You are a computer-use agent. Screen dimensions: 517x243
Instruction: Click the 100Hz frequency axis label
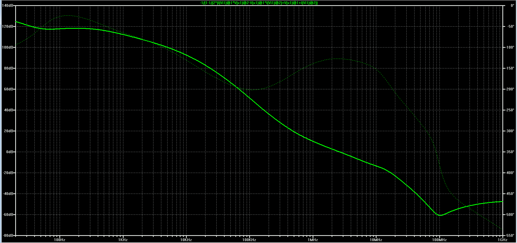click(x=60, y=240)
